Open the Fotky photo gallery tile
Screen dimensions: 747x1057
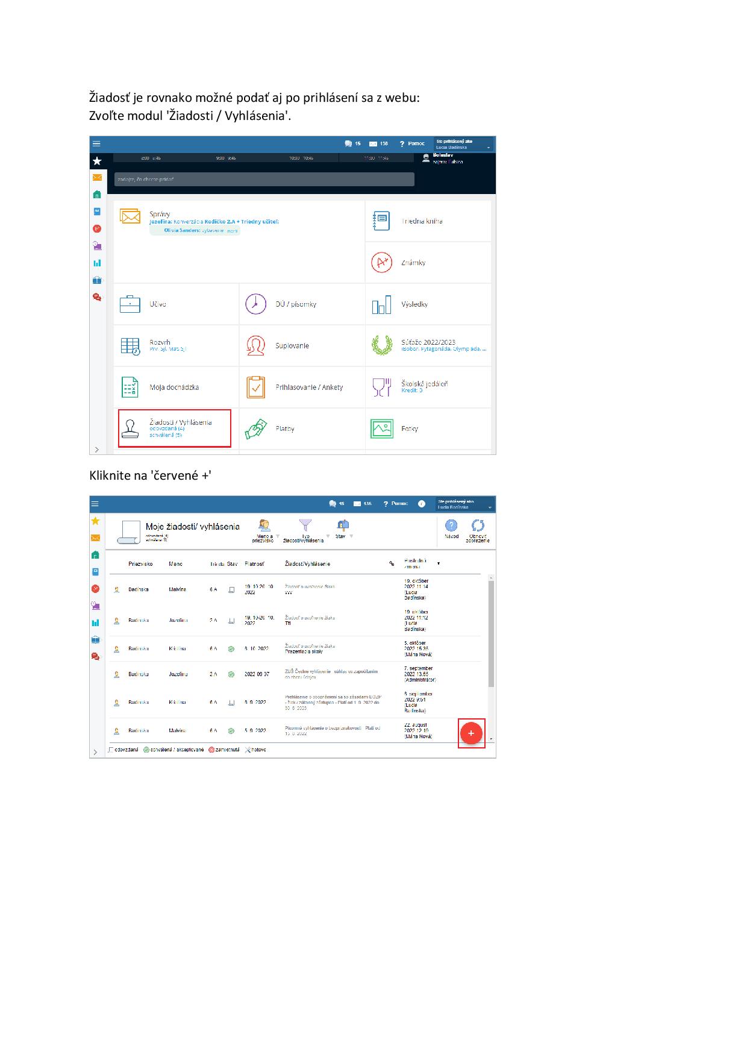(x=410, y=429)
